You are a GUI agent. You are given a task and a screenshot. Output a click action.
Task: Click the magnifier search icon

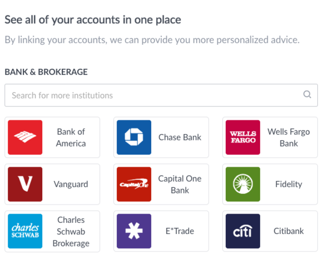click(x=307, y=94)
